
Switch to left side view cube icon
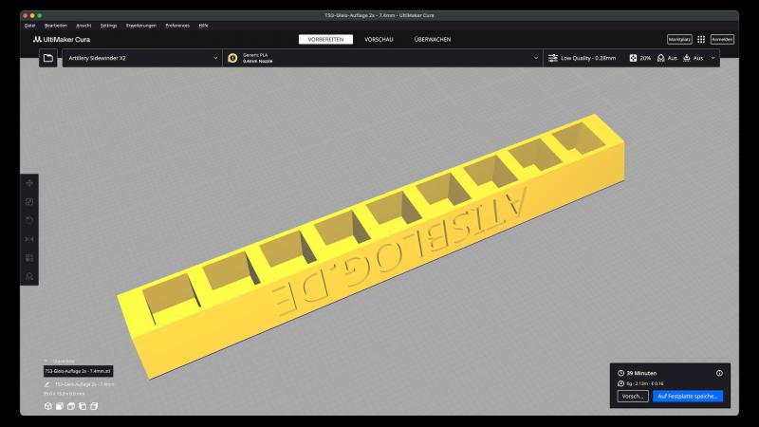(83, 406)
